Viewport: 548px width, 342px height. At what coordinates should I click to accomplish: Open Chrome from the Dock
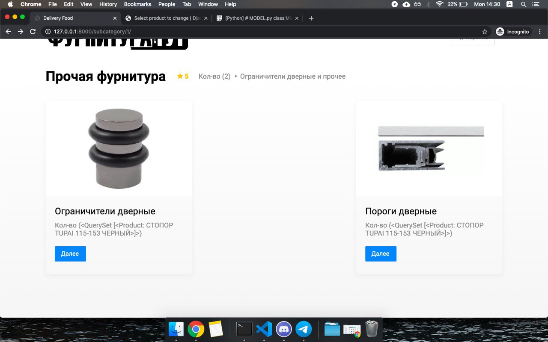pos(196,329)
